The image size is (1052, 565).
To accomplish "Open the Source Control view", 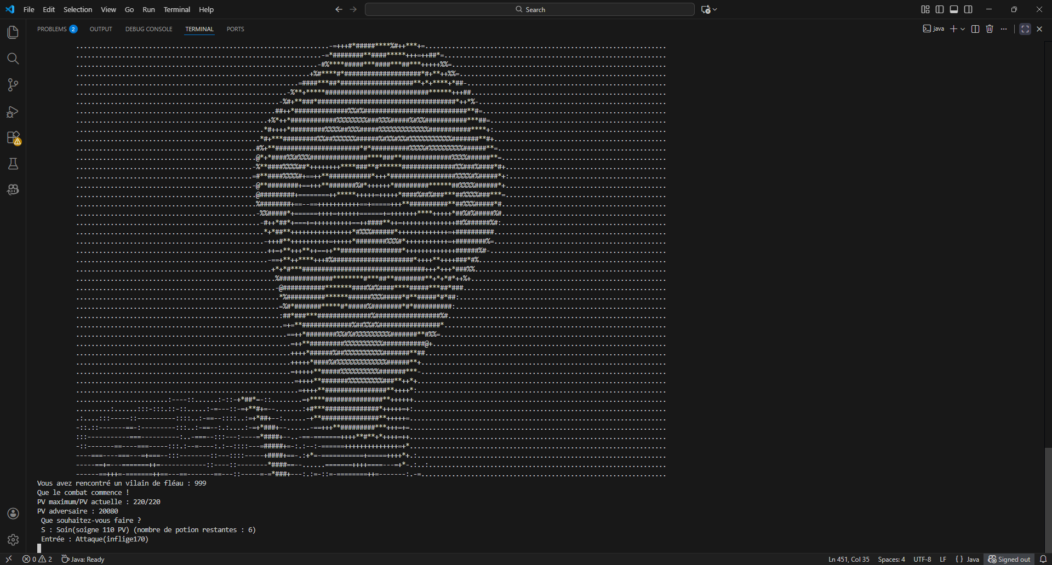I will click(x=13, y=85).
